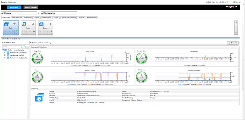This screenshot has height=120, width=245.
Task: Click the Swarm (Preview) button
Action: pos(31,7)
